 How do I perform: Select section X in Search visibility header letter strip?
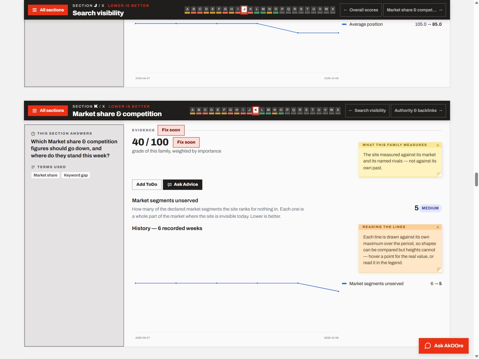(x=333, y=10)
